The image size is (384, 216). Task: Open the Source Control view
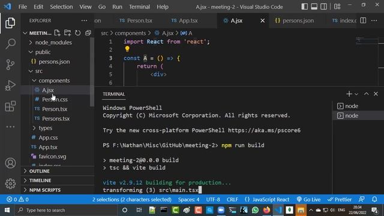point(10,65)
